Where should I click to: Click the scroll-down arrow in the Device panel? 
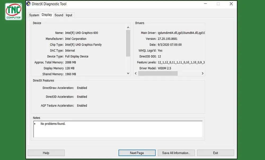click(x=128, y=73)
